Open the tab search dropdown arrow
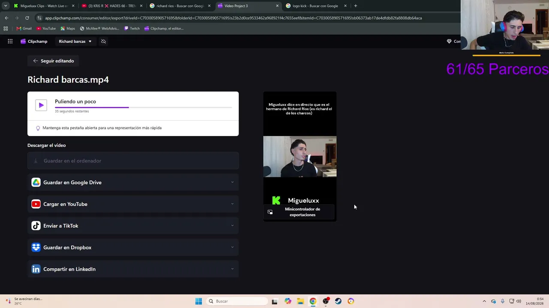Viewport: 549px width, 308px height. (x=6, y=6)
